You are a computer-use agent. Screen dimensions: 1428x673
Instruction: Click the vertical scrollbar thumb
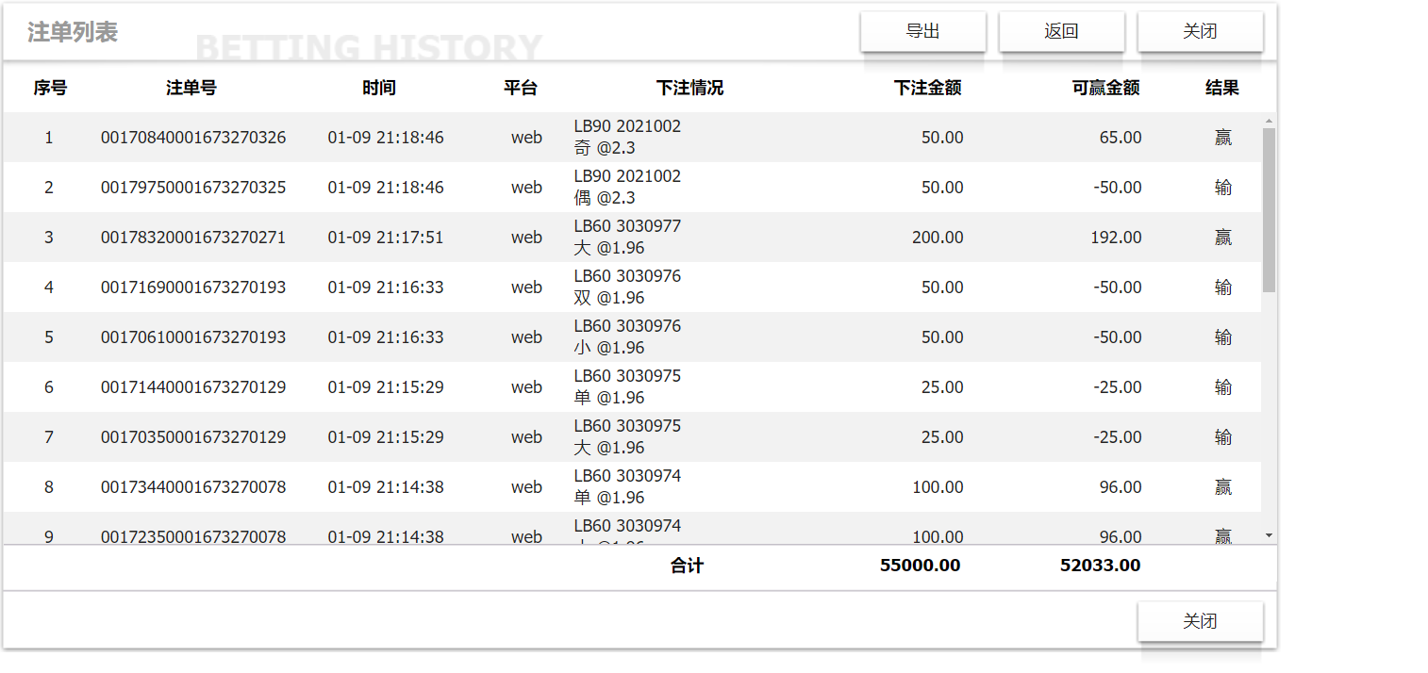(x=1269, y=209)
